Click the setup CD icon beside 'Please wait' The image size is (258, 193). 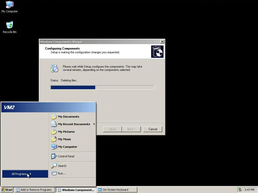[x=54, y=68]
